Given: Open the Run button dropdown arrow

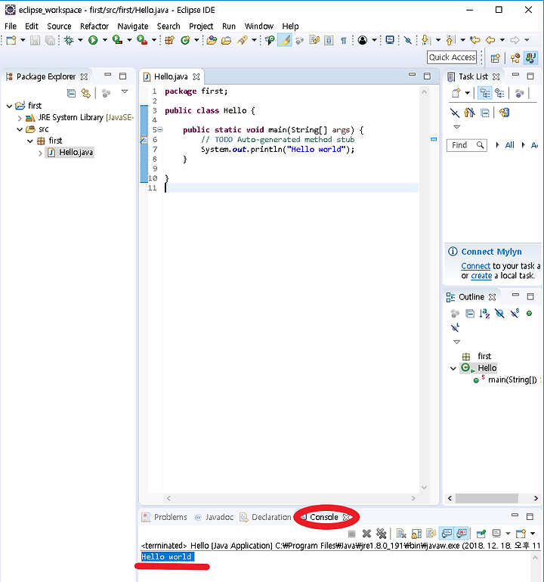Looking at the screenshot, I should coord(104,40).
